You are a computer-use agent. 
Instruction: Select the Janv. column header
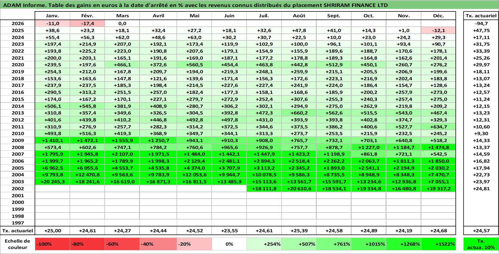[x=52, y=16]
